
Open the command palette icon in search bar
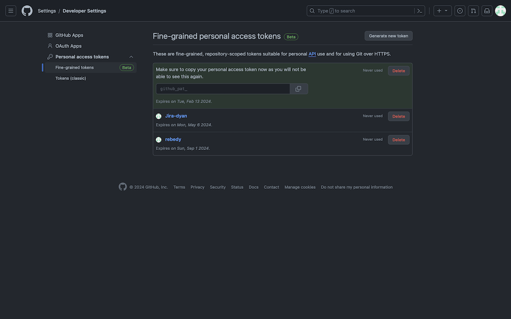tap(420, 11)
